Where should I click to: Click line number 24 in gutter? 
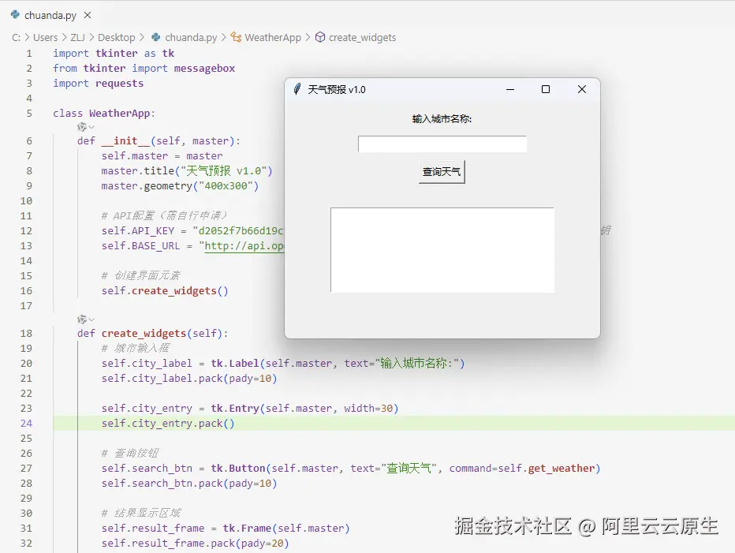coord(26,423)
